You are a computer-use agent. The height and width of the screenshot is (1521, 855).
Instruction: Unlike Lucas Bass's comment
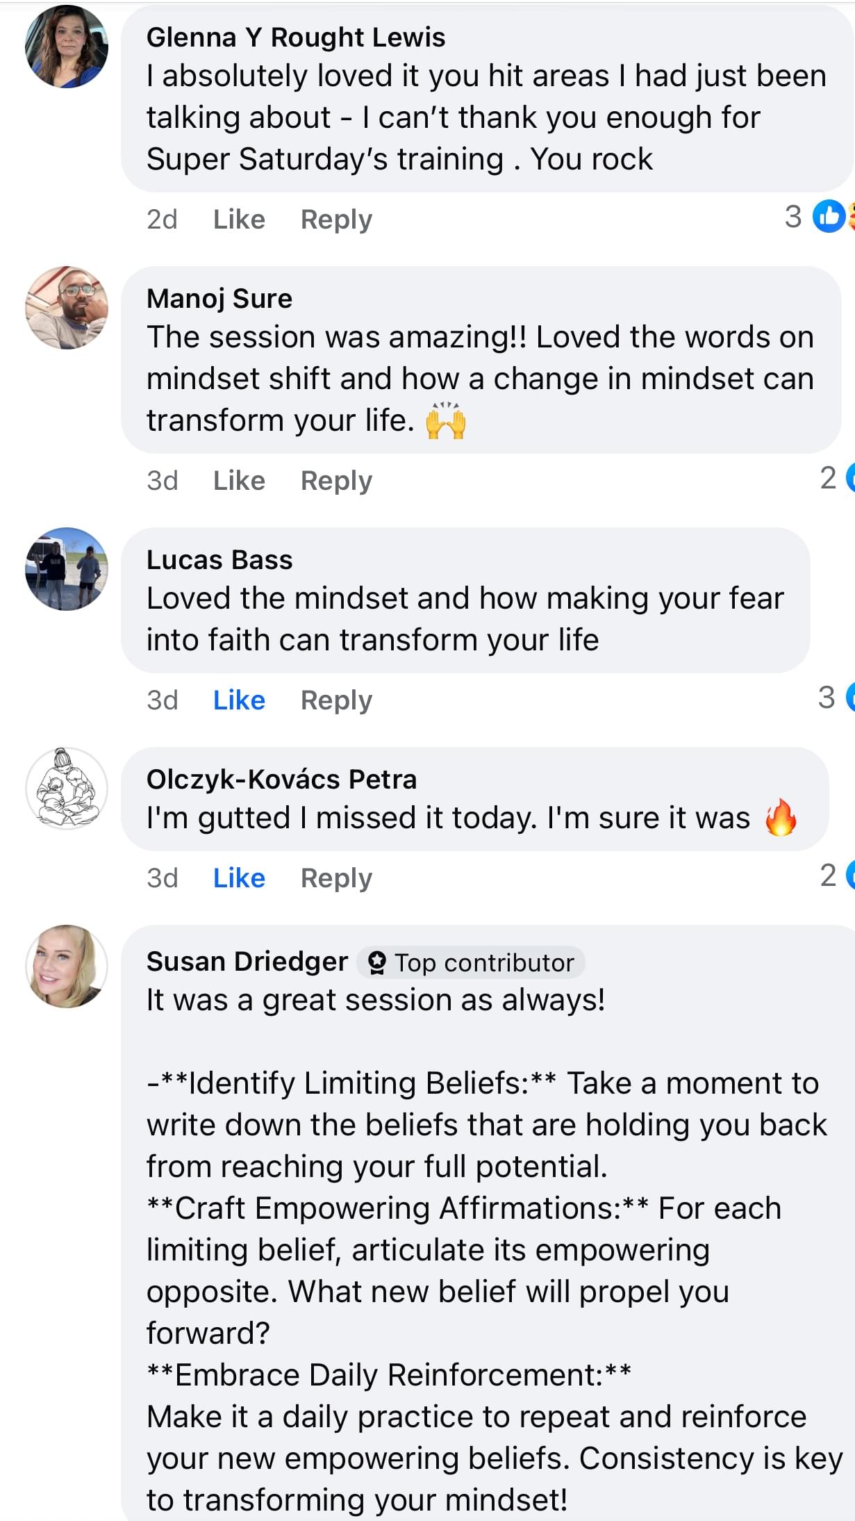click(x=239, y=700)
